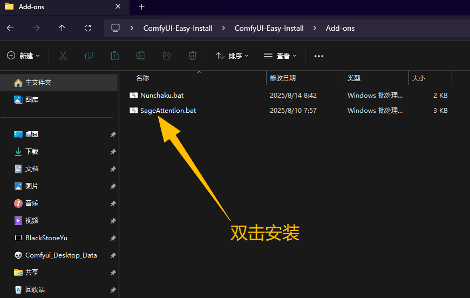Image resolution: width=470 pixels, height=298 pixels.
Task: Click the Cut scissors icon
Action: (63, 56)
